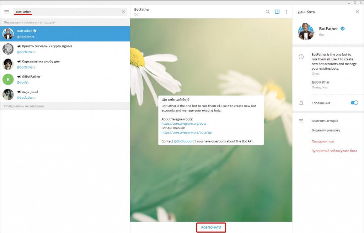Minimize the Telegram window
The width and height of the screenshot is (364, 233).
coord(349,2)
